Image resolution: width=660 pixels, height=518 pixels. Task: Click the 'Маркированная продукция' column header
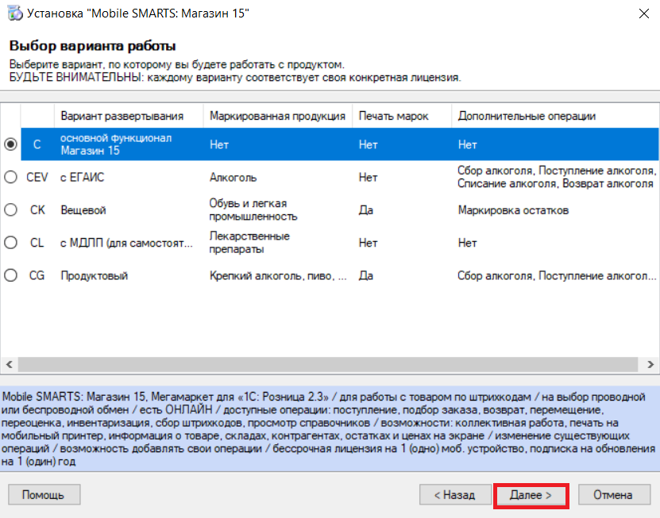(277, 116)
